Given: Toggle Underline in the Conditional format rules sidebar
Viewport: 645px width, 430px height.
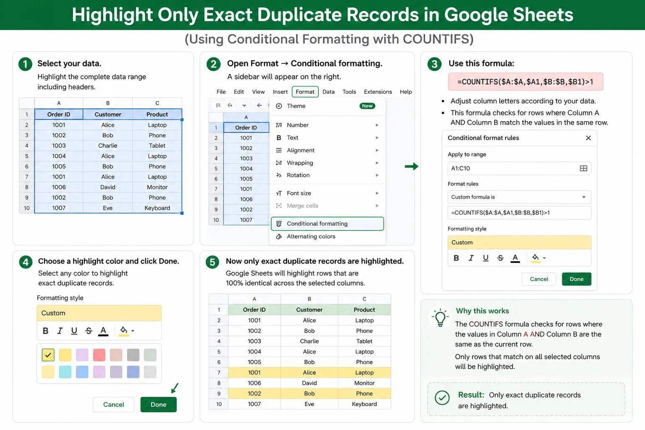Looking at the screenshot, I should tap(486, 258).
